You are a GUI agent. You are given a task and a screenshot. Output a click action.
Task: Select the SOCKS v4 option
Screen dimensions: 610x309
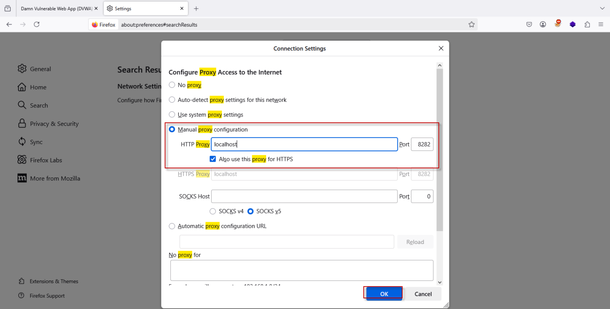tap(213, 211)
